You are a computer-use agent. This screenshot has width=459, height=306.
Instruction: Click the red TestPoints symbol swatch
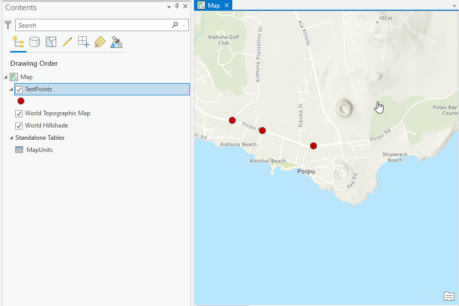pyautogui.click(x=21, y=101)
